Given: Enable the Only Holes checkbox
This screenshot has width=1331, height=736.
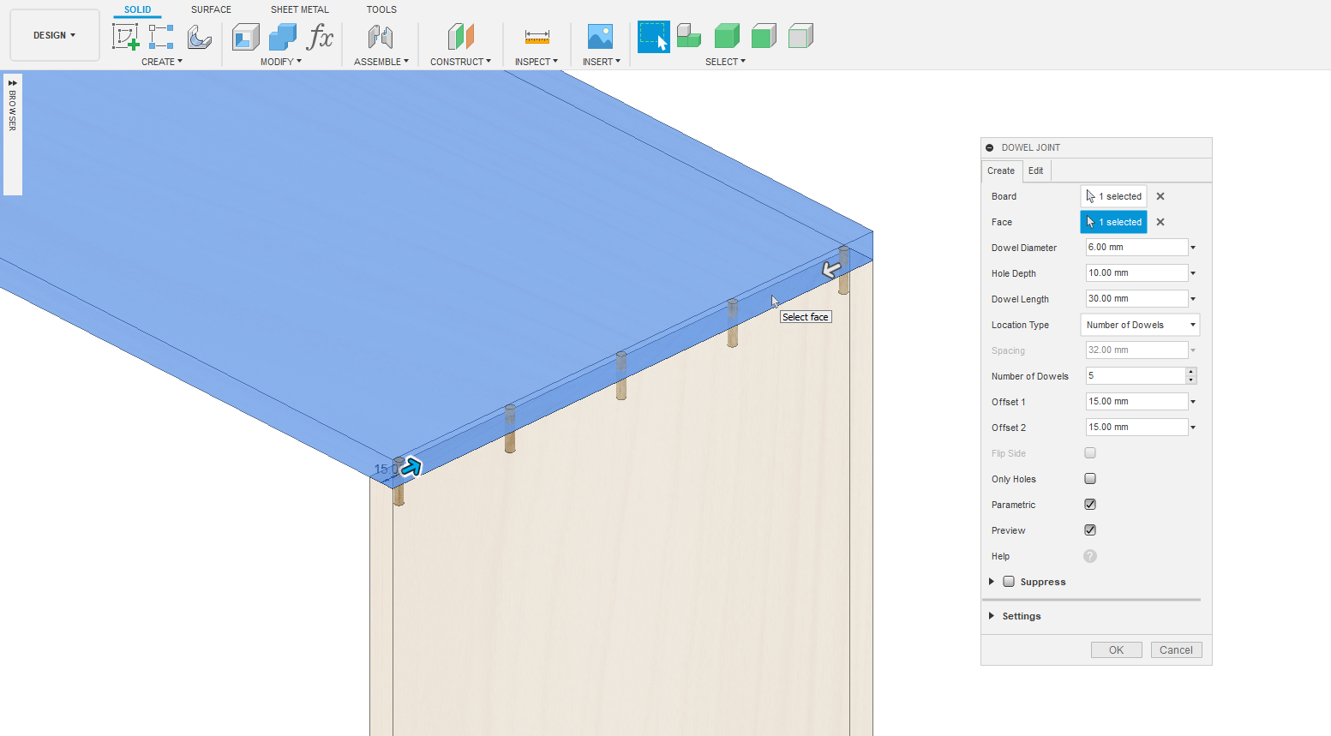Looking at the screenshot, I should [1090, 479].
